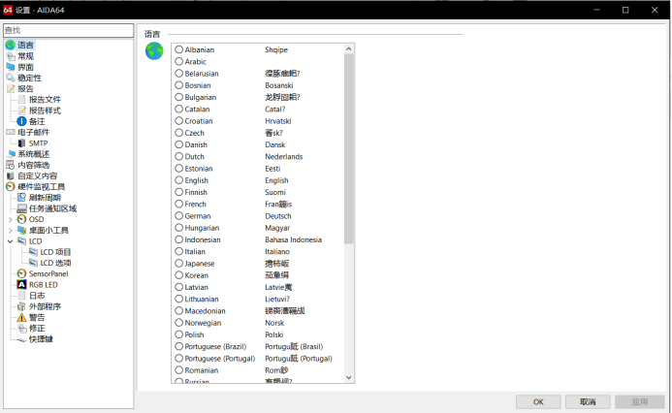Select the Japanese language option
Viewport: 672px width, 413px height.
tap(178, 264)
